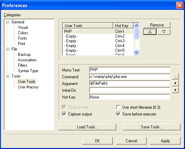Click the Initial Dir input field
The width and height of the screenshot is (185, 149).
point(130,90)
